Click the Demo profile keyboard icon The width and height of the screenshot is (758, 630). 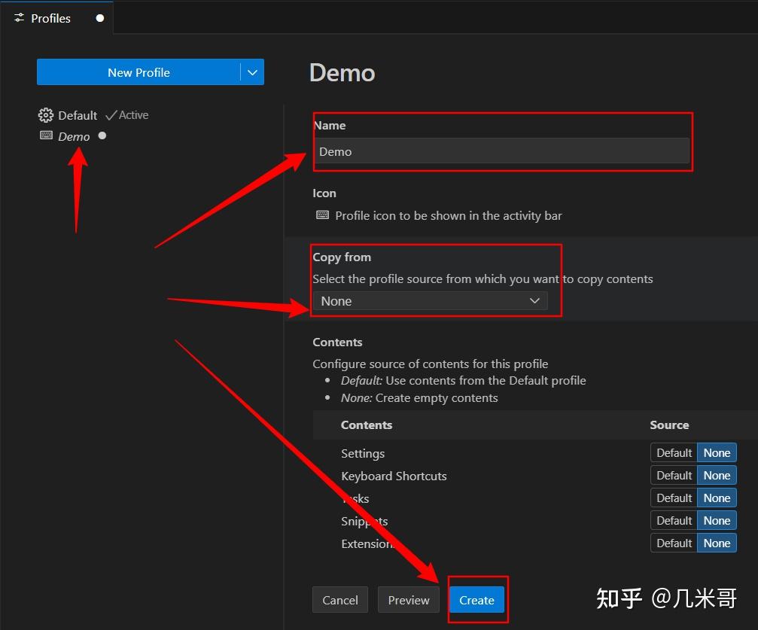(x=46, y=136)
